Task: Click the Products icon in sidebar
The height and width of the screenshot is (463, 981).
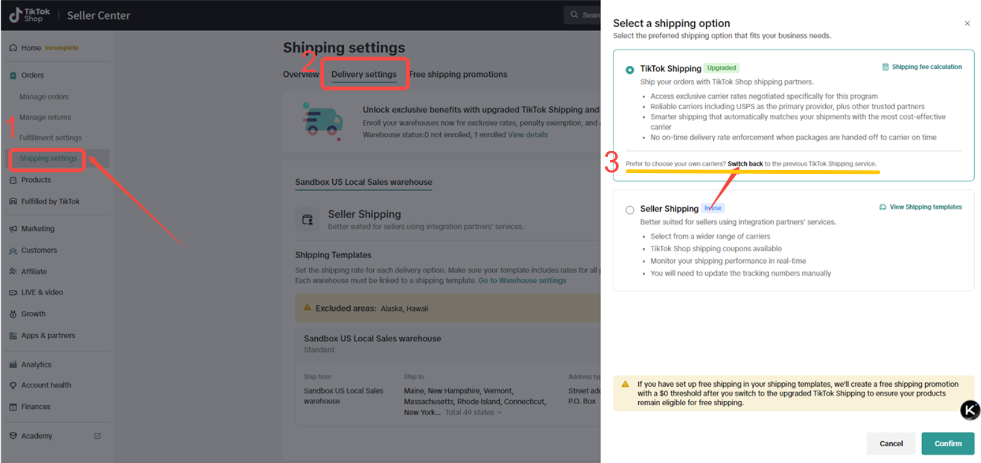Action: [13, 180]
